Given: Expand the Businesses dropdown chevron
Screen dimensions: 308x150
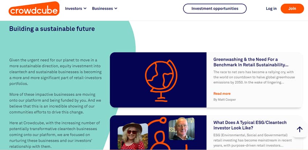Looking at the screenshot, I should 116,8.
